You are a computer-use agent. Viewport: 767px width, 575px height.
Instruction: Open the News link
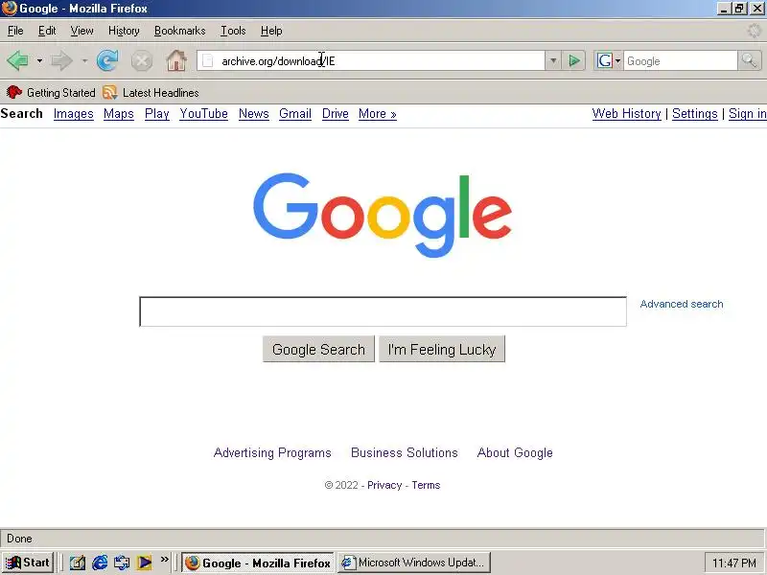click(x=254, y=114)
